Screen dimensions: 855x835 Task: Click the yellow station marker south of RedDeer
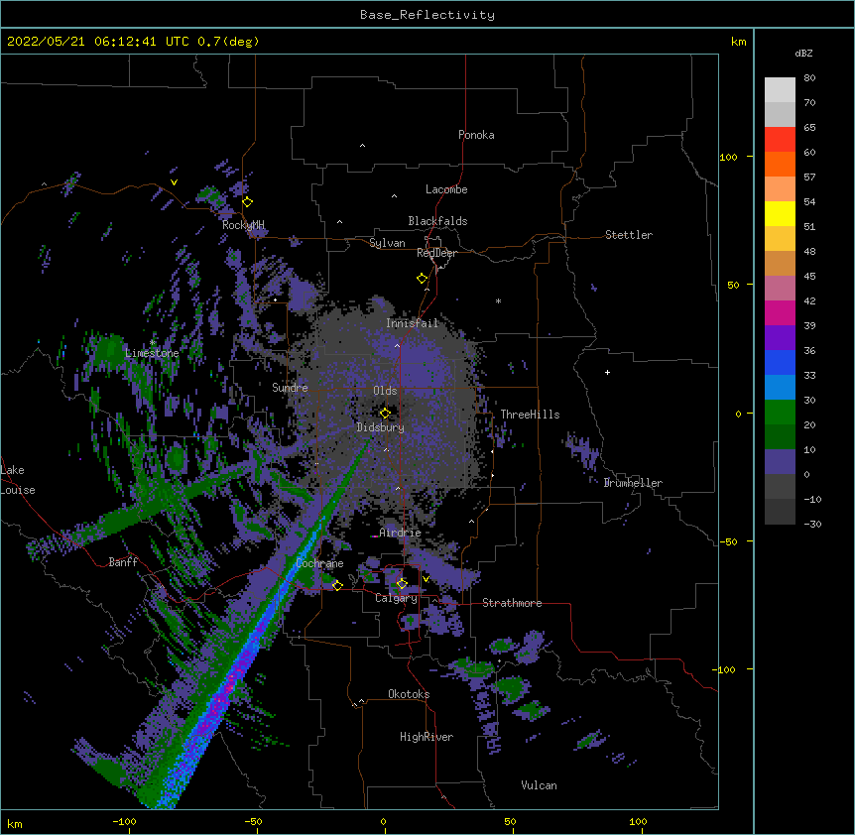(423, 279)
